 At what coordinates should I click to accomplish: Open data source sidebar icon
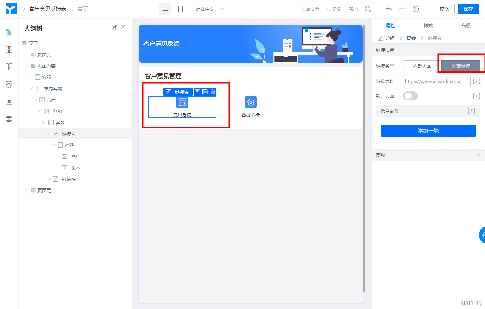[x=9, y=84]
